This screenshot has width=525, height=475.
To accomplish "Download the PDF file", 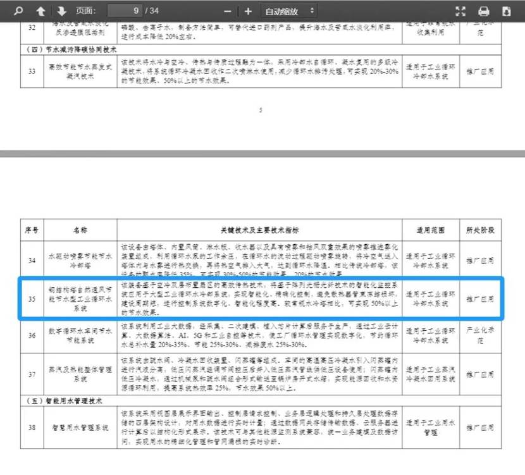I will [507, 11].
